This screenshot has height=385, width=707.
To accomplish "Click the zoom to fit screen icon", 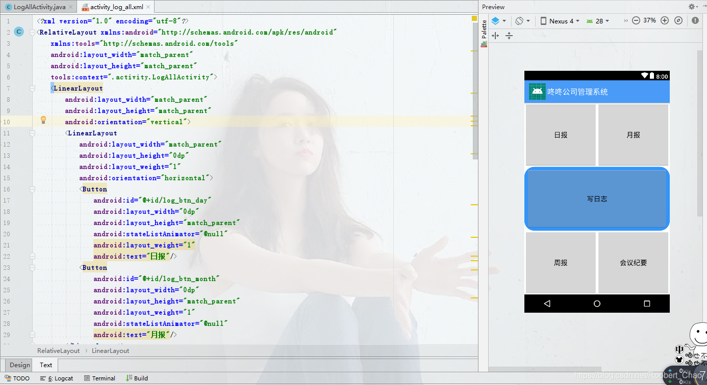I will point(678,21).
